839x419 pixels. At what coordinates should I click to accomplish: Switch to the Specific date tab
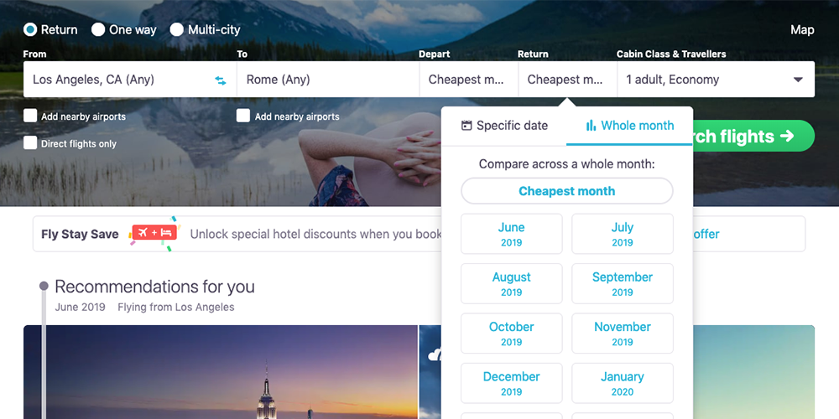click(504, 126)
